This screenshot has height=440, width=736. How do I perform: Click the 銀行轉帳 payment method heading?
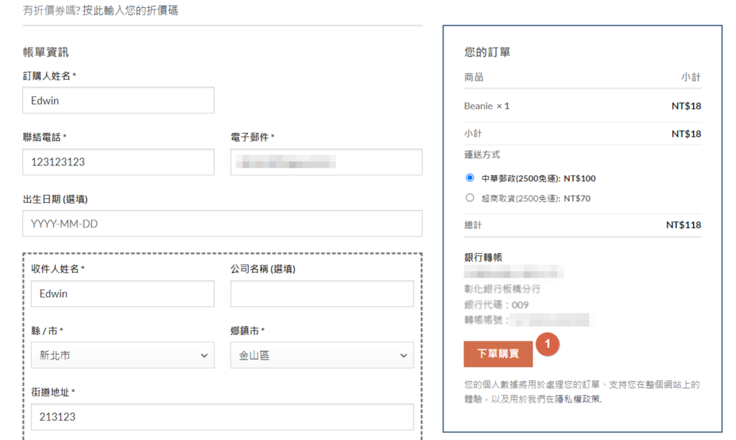pos(483,257)
